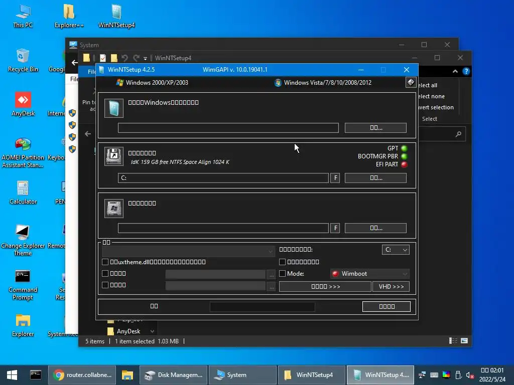Click the installation source path field
Image resolution: width=514 pixels, height=385 pixels.
click(228, 128)
